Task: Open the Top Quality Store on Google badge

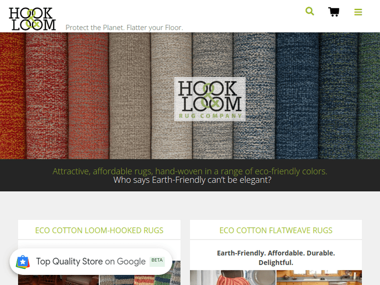Action: pyautogui.click(x=91, y=262)
